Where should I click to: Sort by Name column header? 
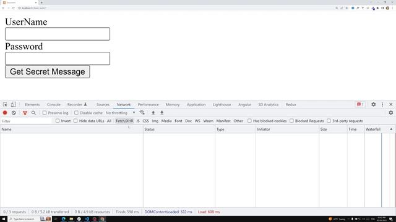tap(72, 129)
